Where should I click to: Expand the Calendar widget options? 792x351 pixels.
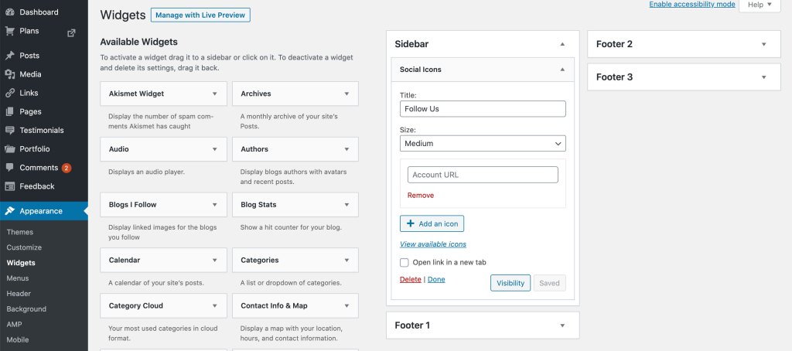tap(215, 260)
